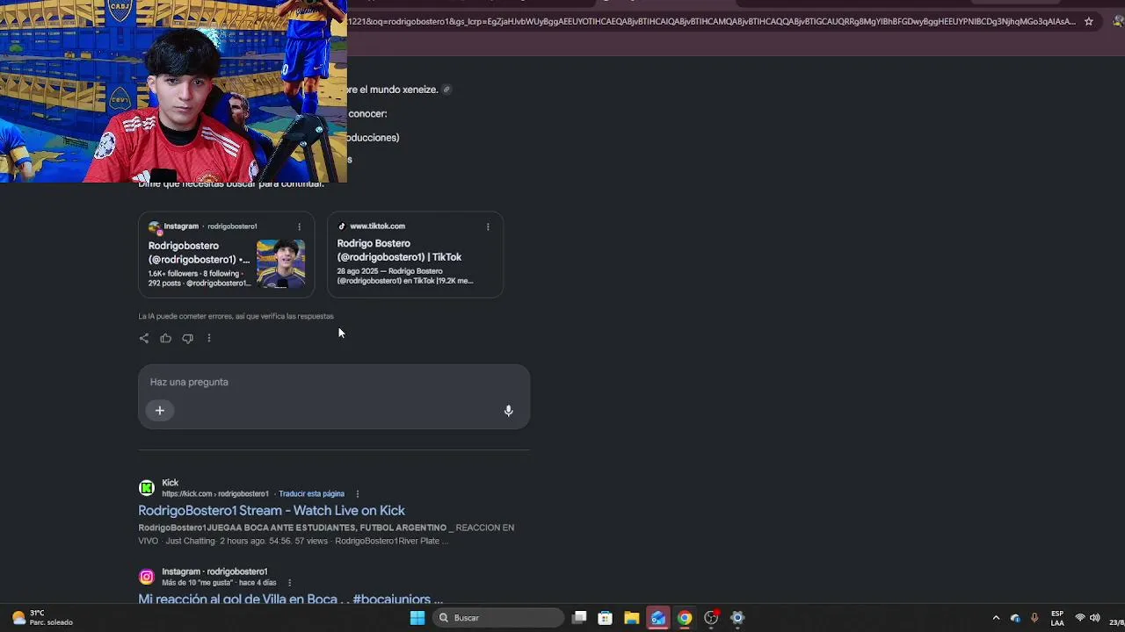This screenshot has height=632, width=1125.
Task: Open more options below the AI answer
Action: click(209, 338)
